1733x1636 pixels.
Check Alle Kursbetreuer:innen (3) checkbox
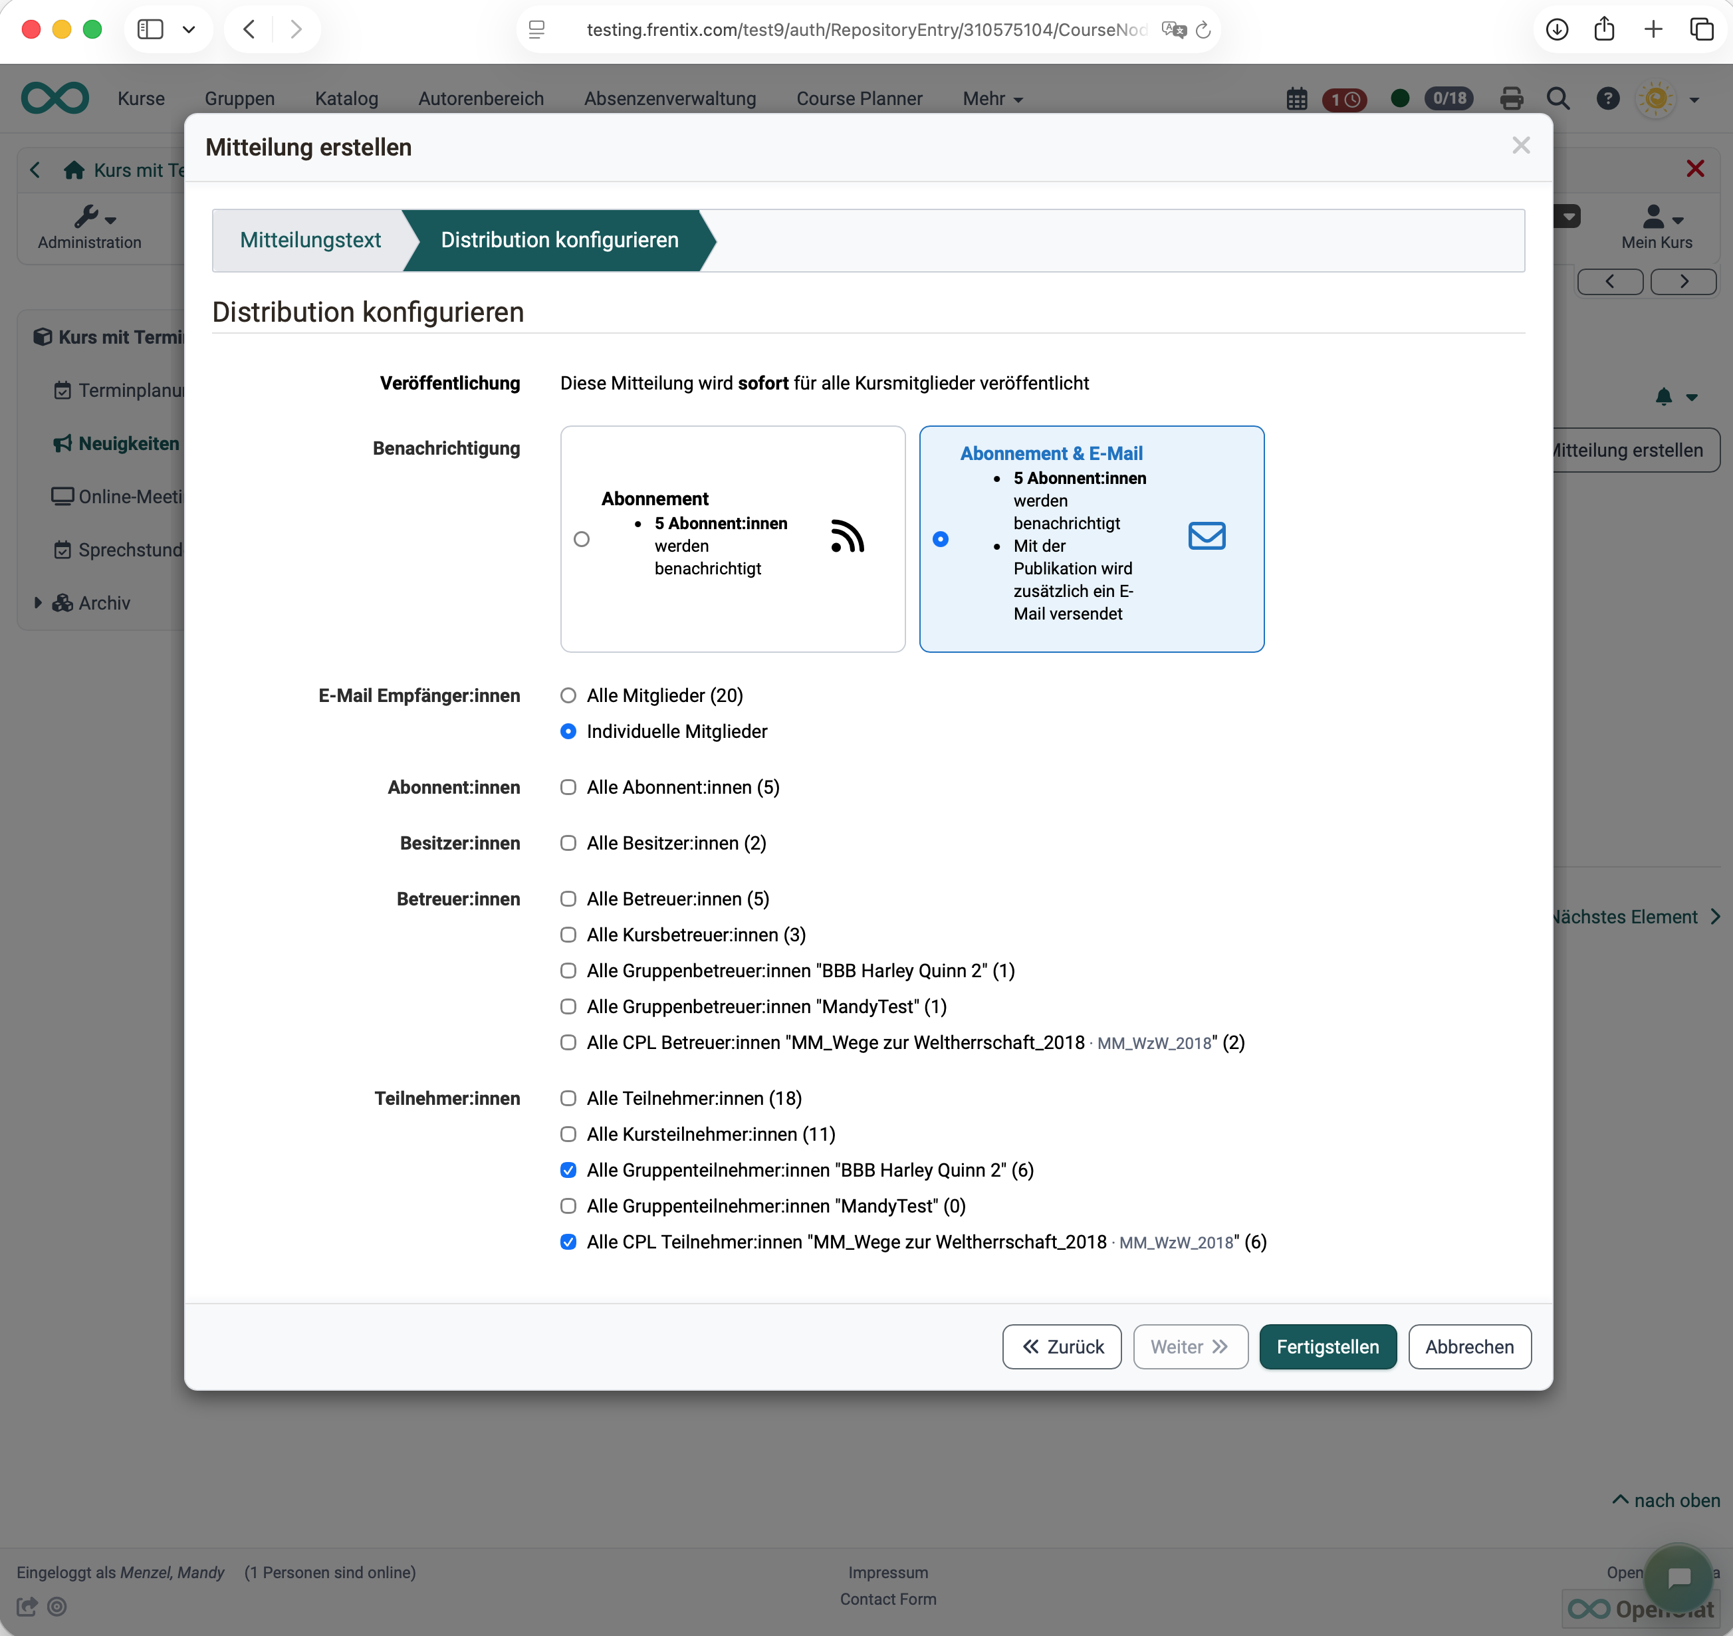click(568, 934)
